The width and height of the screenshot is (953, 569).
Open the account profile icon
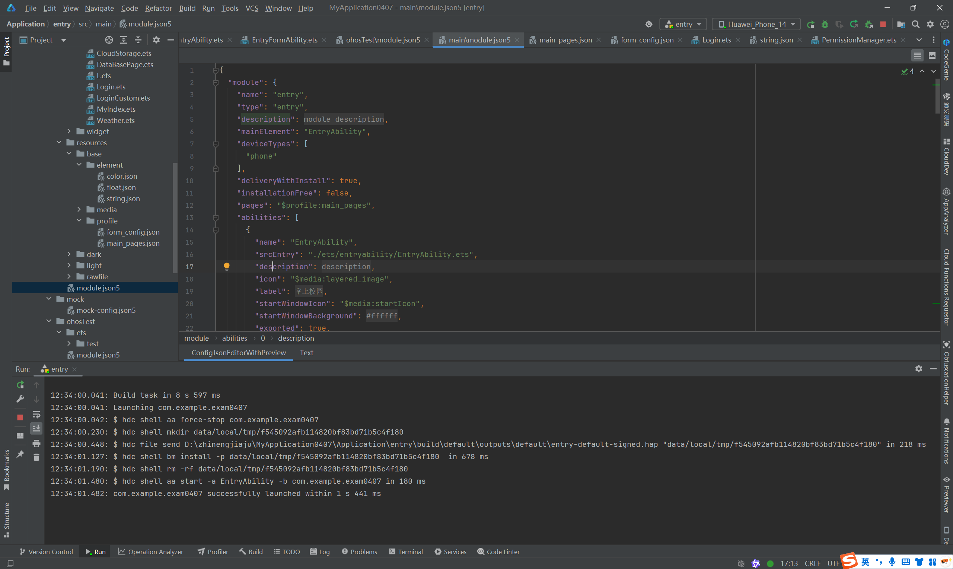(x=944, y=25)
